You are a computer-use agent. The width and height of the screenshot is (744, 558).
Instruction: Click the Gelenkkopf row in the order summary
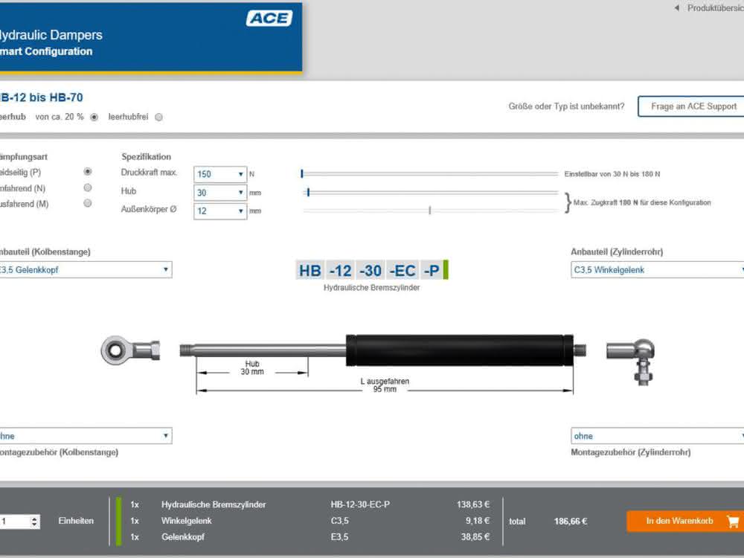(310, 537)
